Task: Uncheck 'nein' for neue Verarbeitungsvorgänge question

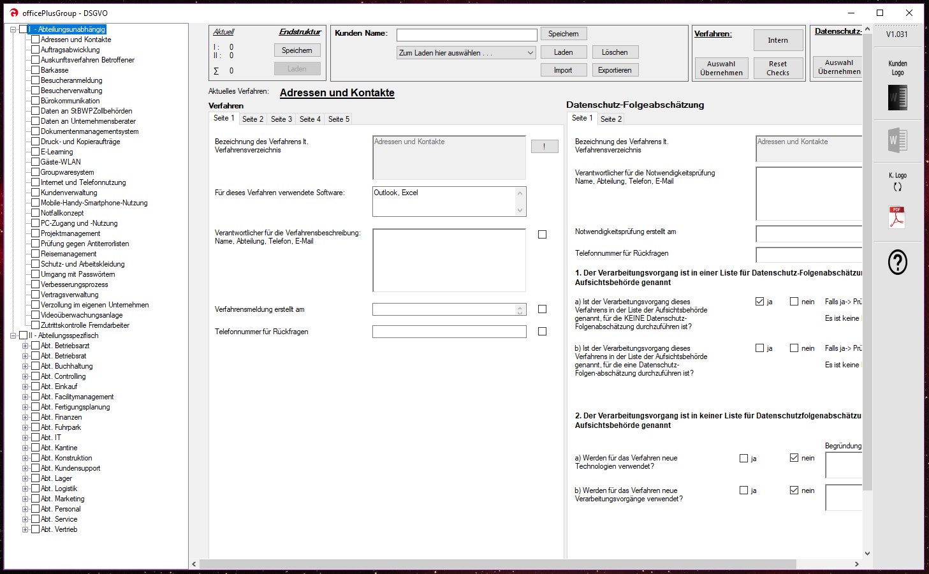Action: click(794, 490)
